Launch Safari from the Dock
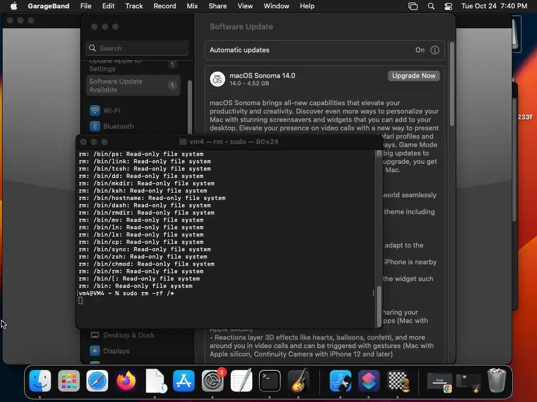Image resolution: width=537 pixels, height=402 pixels. click(97, 381)
